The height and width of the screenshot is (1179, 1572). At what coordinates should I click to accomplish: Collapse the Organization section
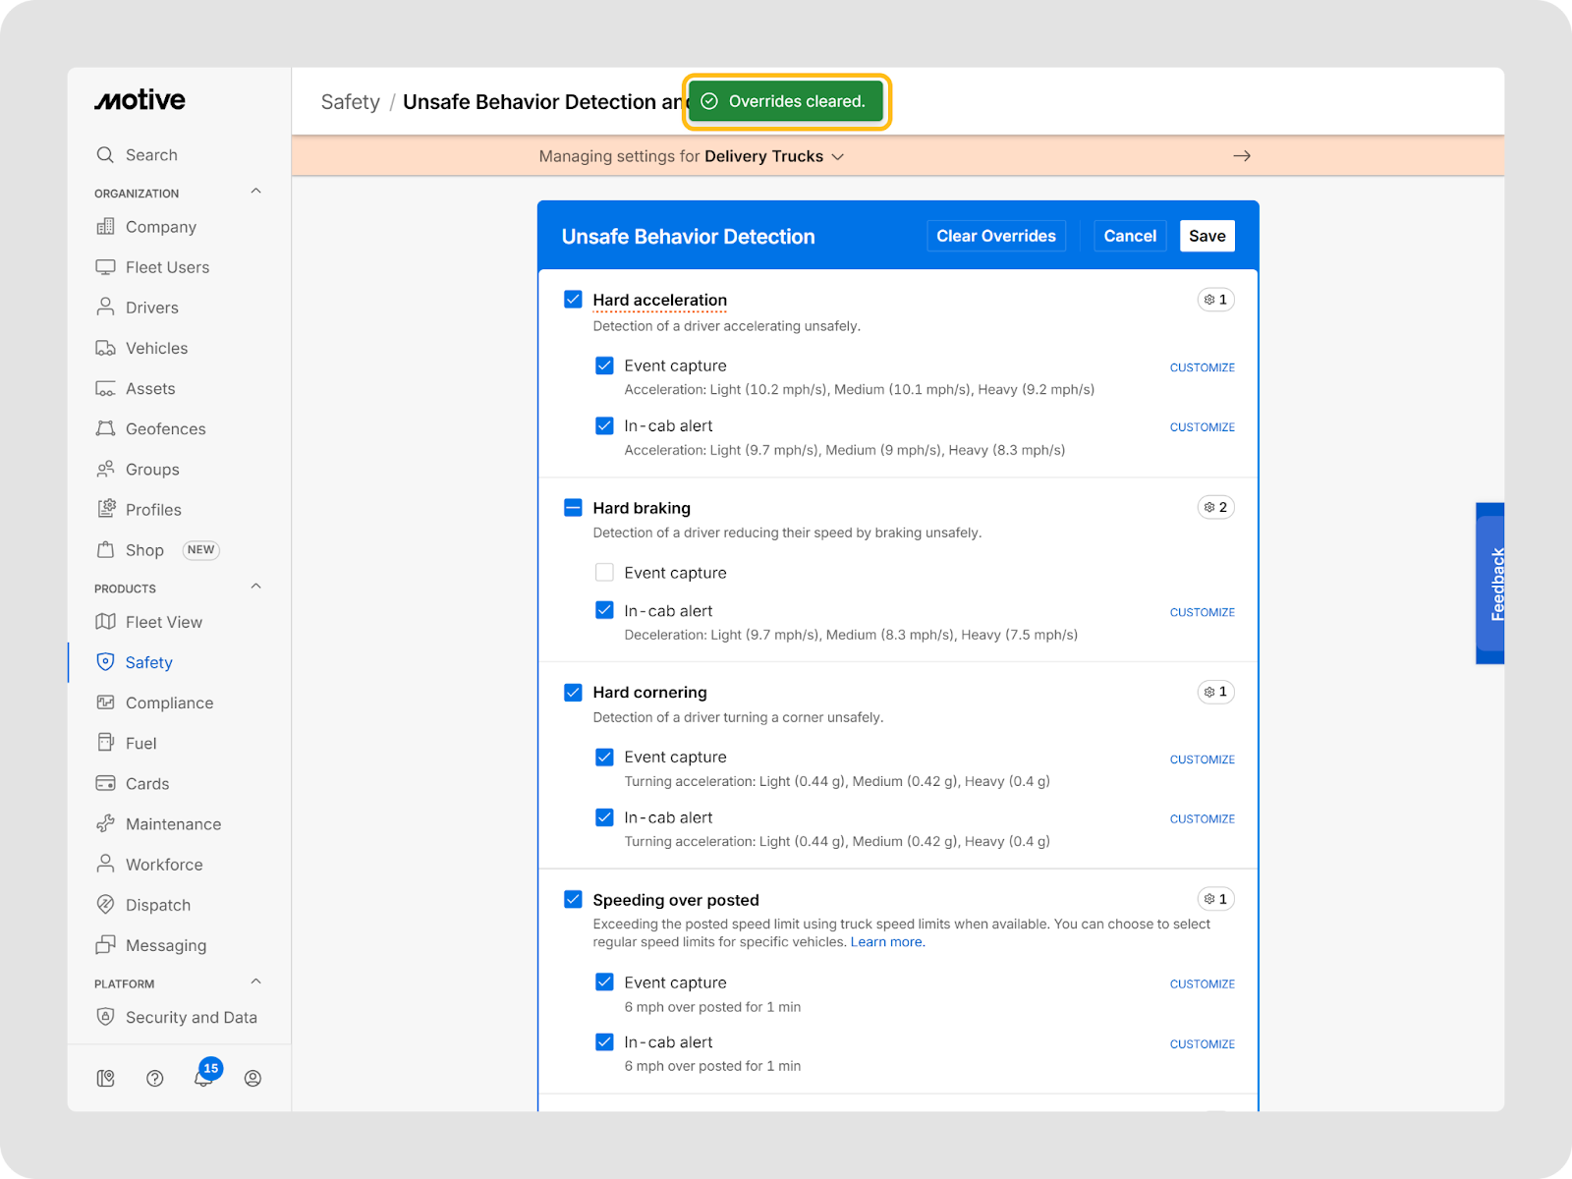pyautogui.click(x=255, y=192)
